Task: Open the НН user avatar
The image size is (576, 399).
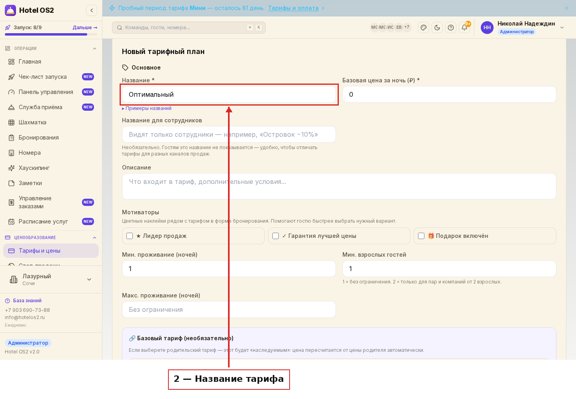Action: coord(487,28)
